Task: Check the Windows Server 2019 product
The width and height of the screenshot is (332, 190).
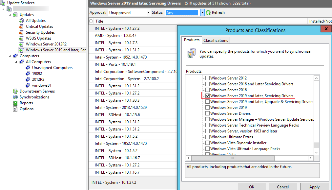Action: (207, 108)
